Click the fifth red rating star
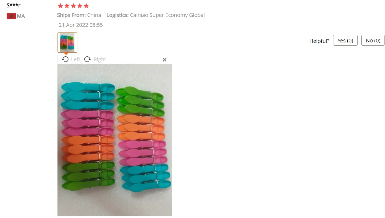This screenshot has height=218, width=385. click(x=86, y=6)
